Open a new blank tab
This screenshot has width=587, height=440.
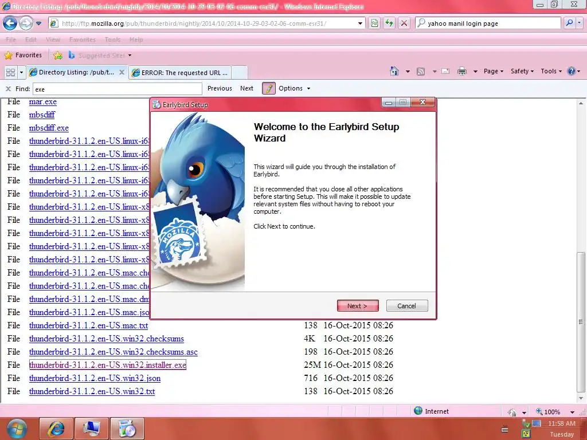pos(240,73)
